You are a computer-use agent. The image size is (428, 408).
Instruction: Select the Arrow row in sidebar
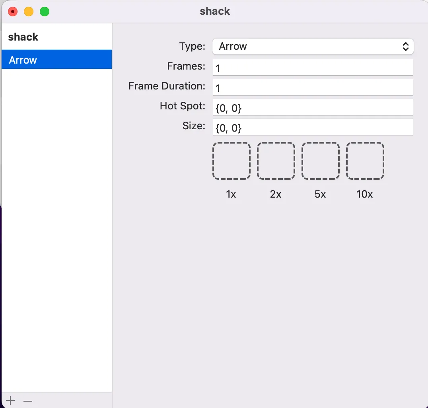coord(57,60)
